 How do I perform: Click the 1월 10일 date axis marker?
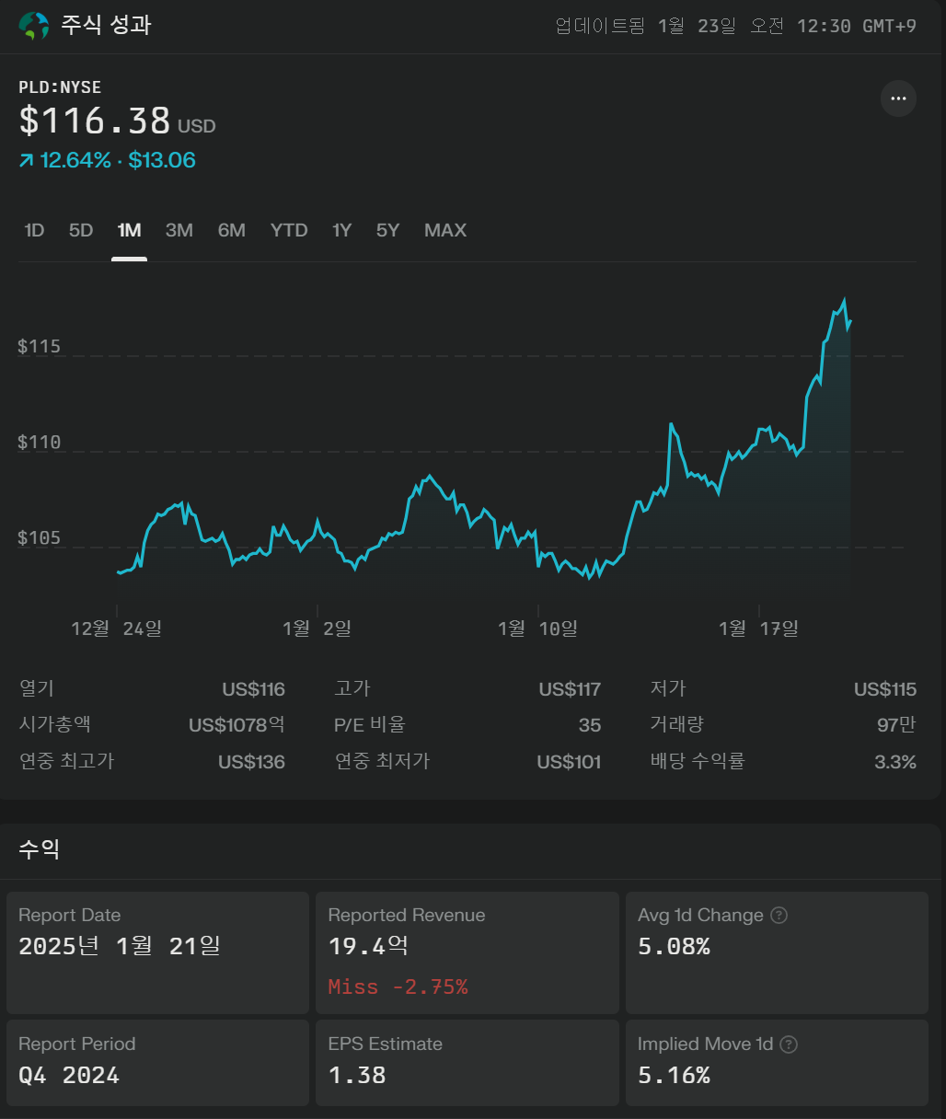pyautogui.click(x=537, y=629)
